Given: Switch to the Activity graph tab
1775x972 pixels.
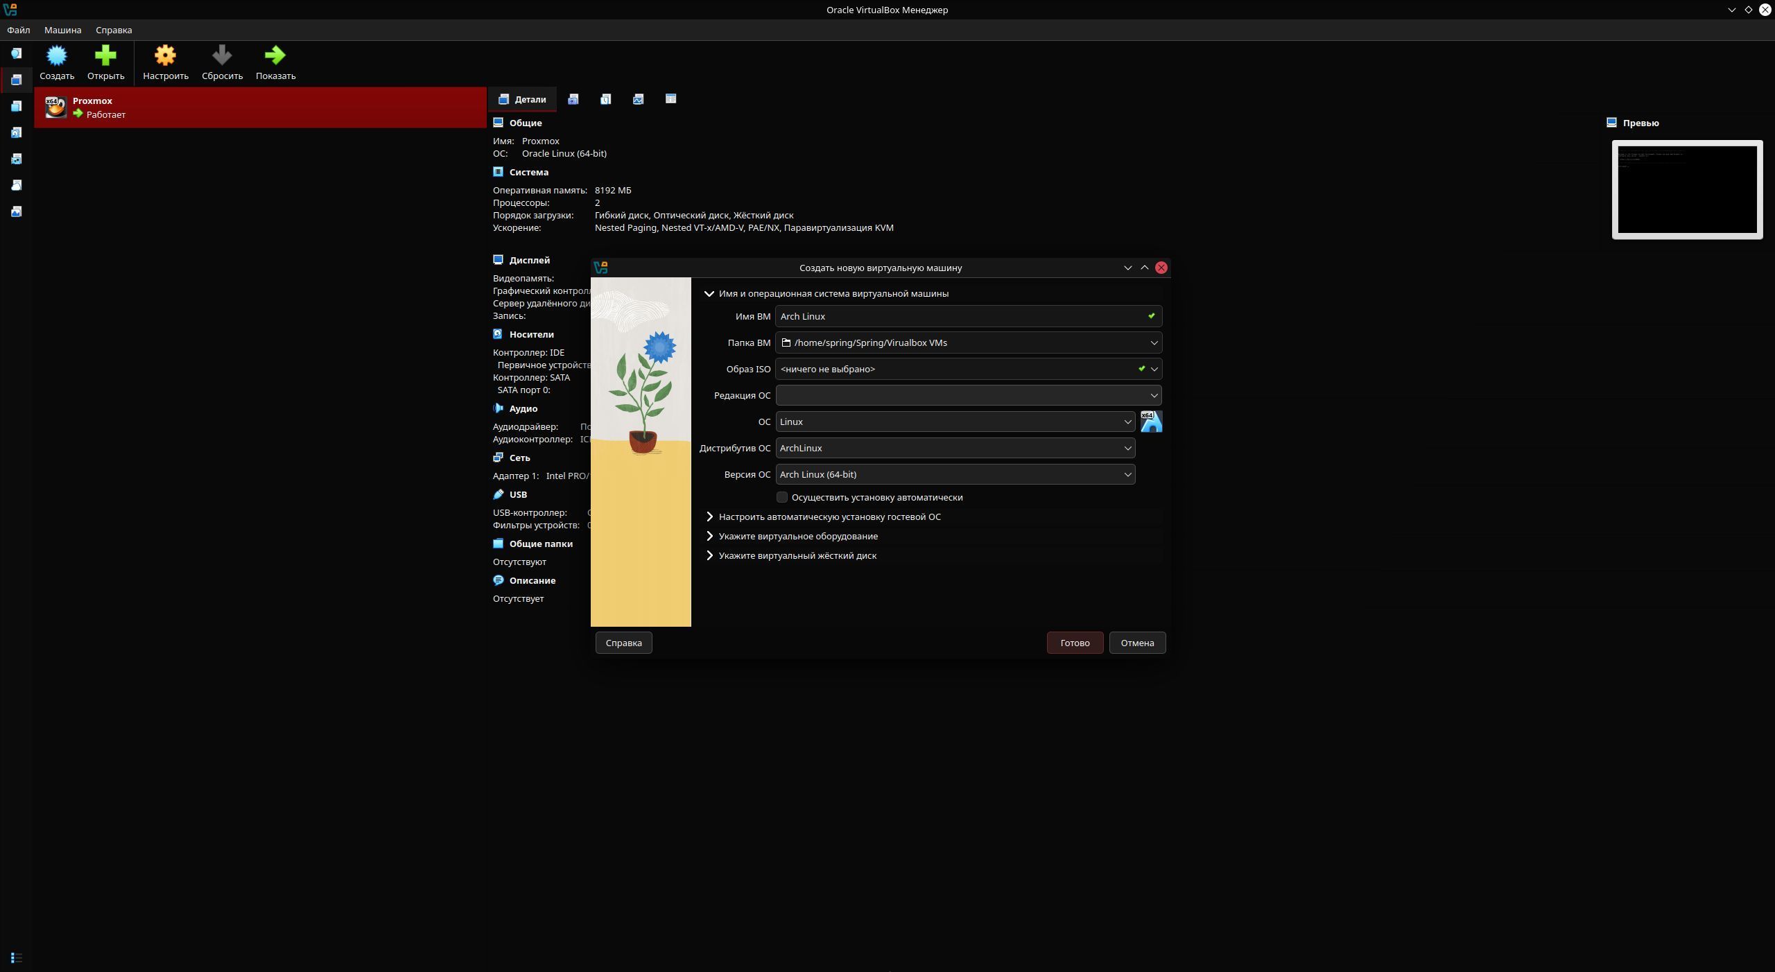Looking at the screenshot, I should point(638,99).
